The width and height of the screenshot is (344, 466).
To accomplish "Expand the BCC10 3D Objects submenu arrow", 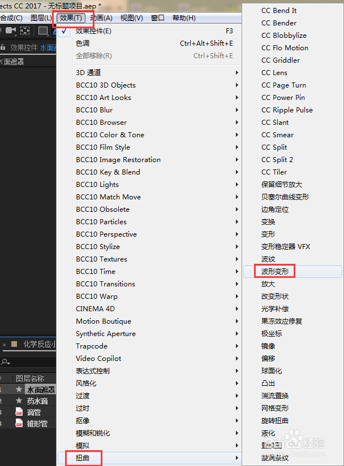I will pos(237,85).
